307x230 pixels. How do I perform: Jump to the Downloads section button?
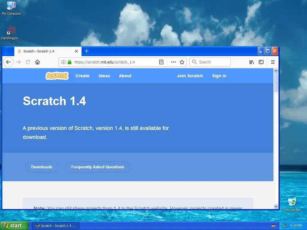[x=42, y=167]
